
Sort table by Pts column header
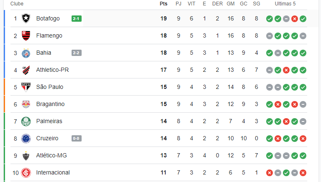click(164, 4)
